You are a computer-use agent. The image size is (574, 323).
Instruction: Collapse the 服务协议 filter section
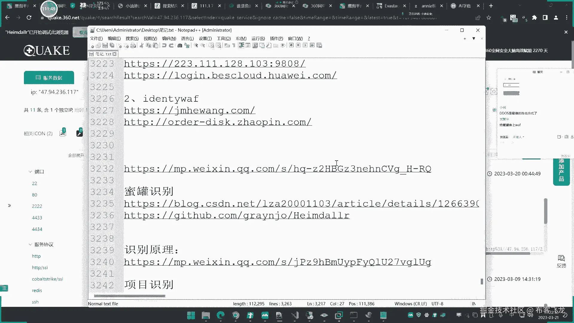pyautogui.click(x=30, y=245)
